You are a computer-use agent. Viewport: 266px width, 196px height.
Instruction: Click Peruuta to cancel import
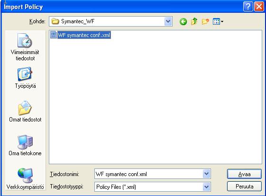click(x=244, y=187)
